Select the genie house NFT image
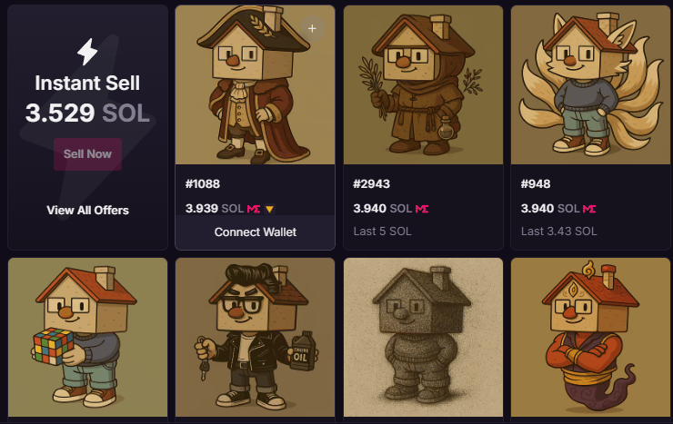Image resolution: width=673 pixels, height=424 pixels. coord(590,337)
